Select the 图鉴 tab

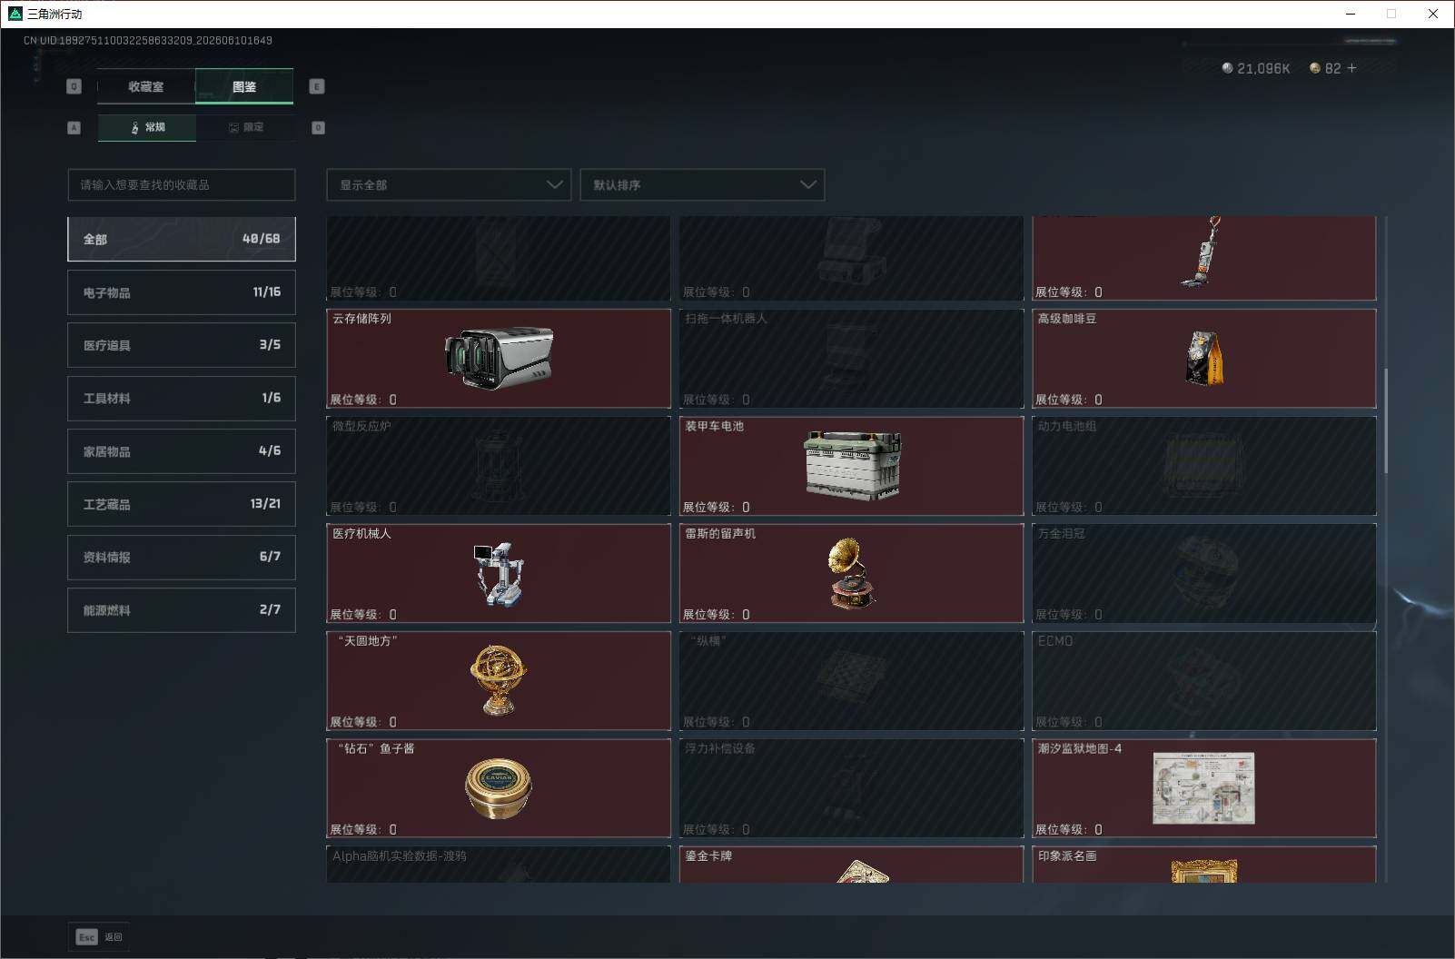click(244, 86)
